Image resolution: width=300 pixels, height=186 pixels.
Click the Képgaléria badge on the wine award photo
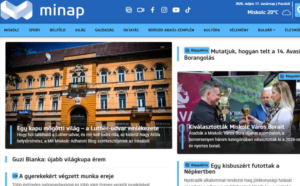(x=289, y=76)
